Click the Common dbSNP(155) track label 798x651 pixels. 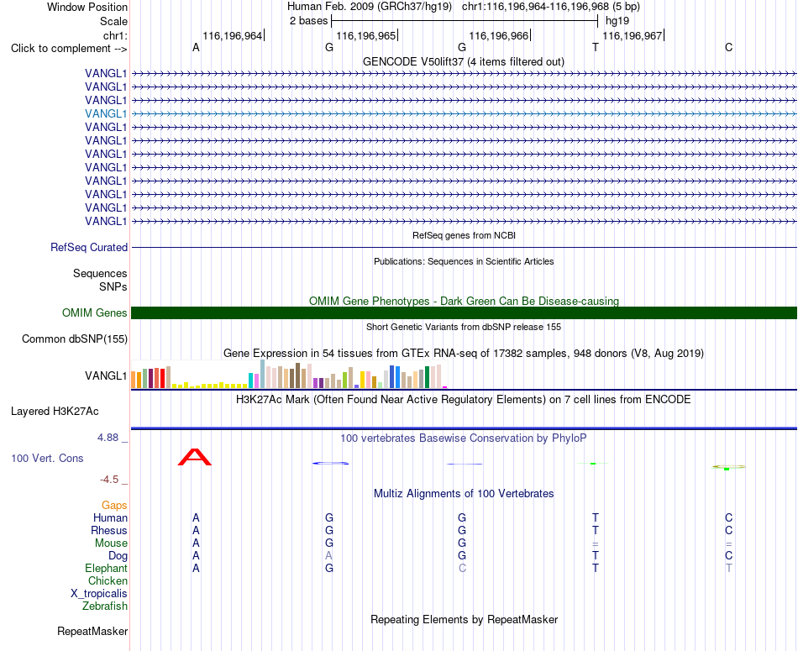75,339
